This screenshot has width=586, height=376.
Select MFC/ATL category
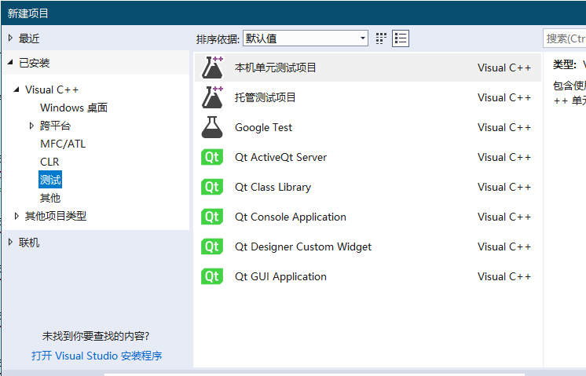63,144
